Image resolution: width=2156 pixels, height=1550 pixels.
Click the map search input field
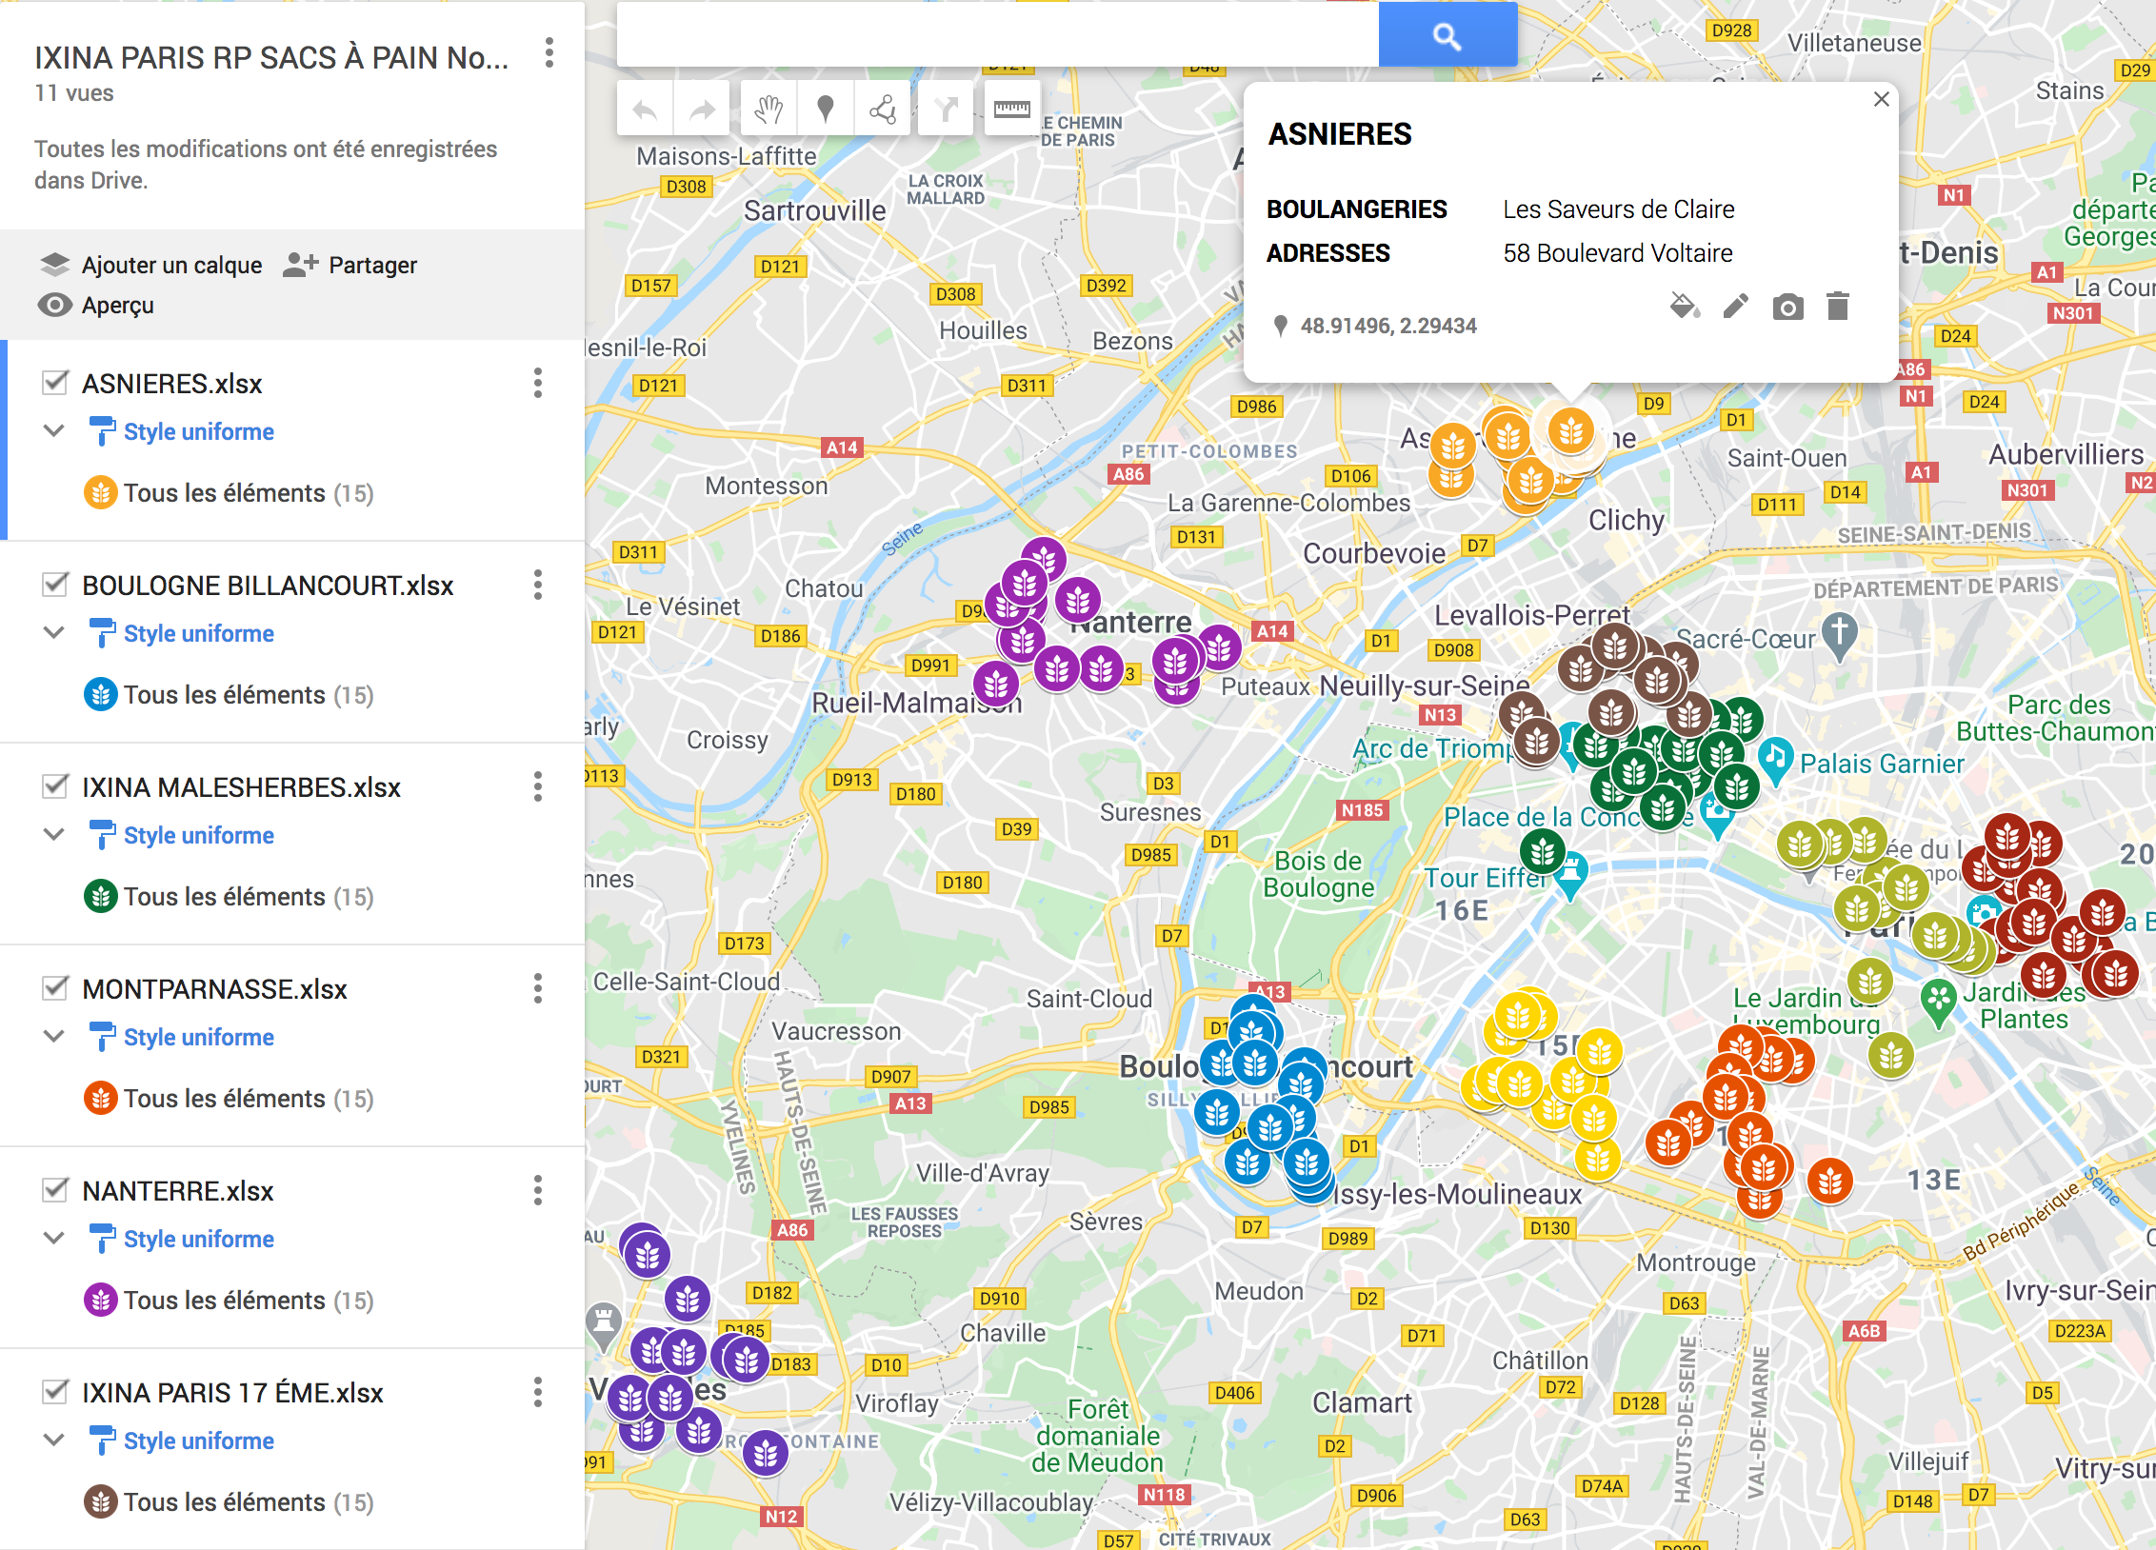coord(998,35)
